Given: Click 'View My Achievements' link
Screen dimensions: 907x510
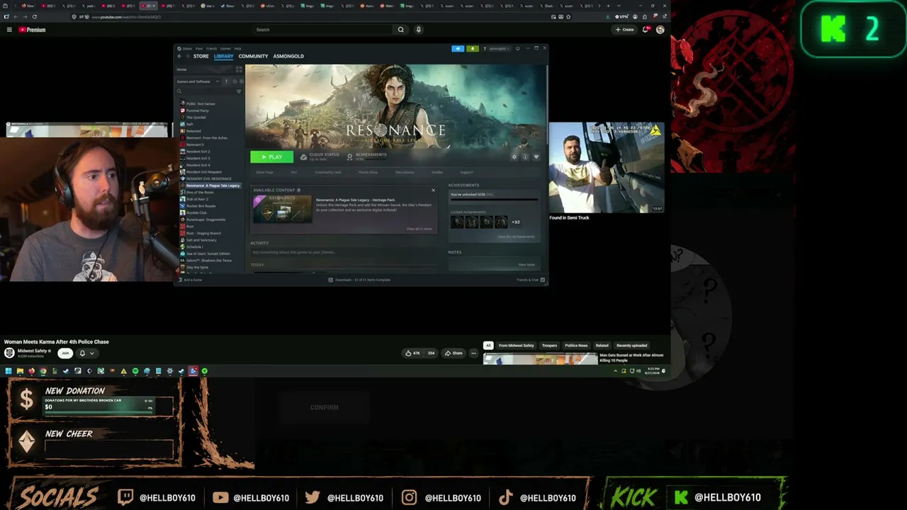Looking at the screenshot, I should (516, 237).
